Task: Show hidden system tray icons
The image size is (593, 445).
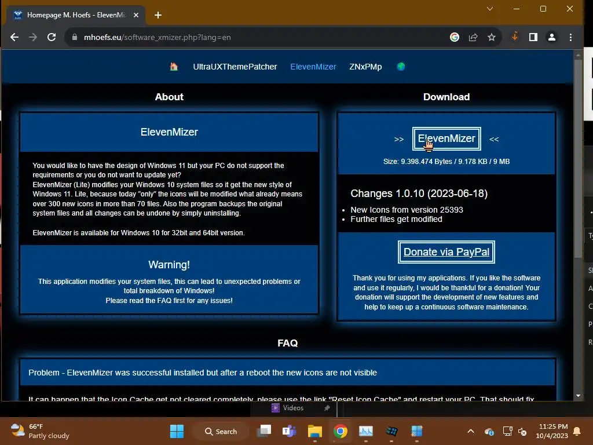Action: pos(470,431)
